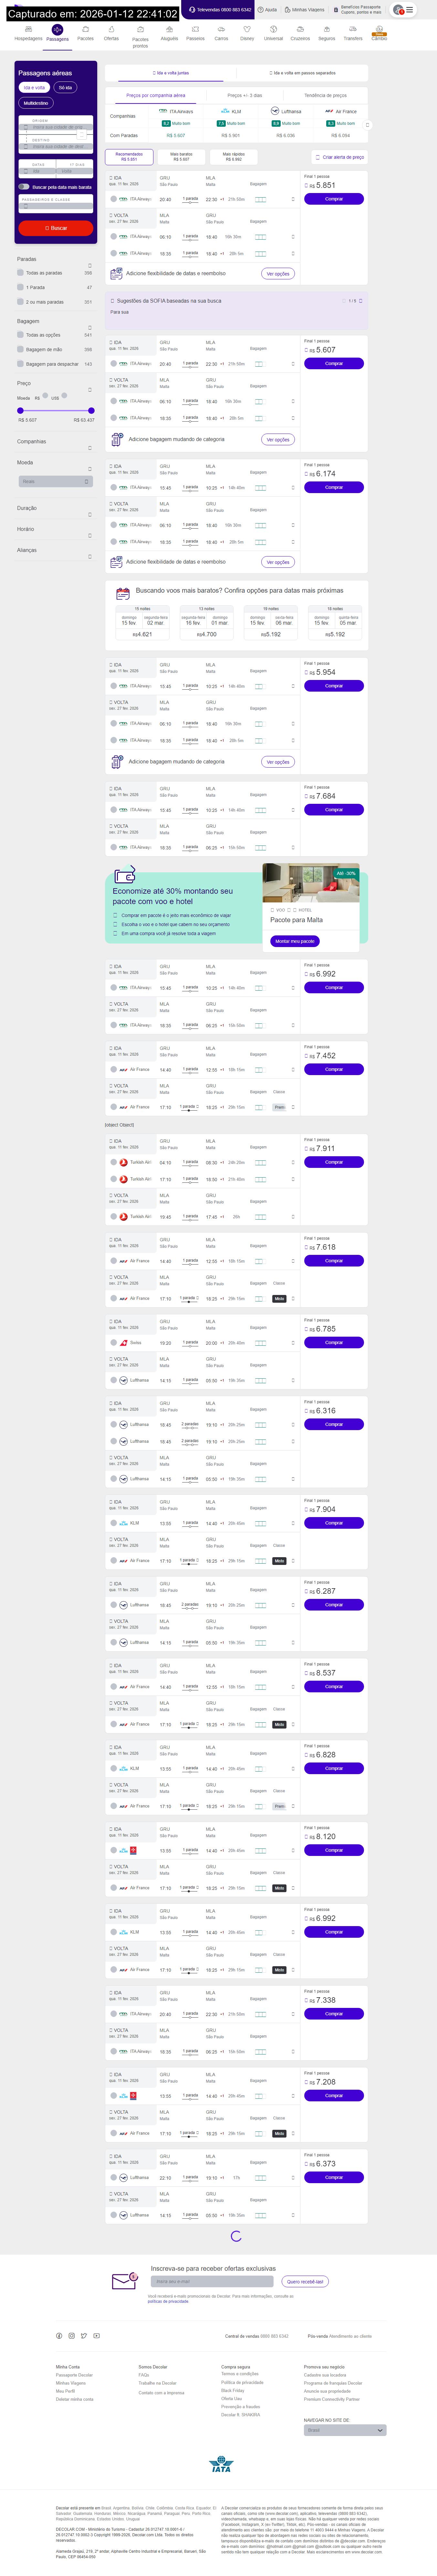This screenshot has width=437, height=2576.
Task: Click the red Buscar search button
Action: (x=56, y=228)
